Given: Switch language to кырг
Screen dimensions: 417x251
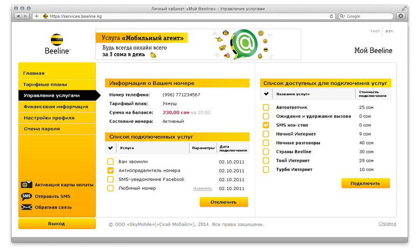Looking at the screenshot, I should tap(375, 31).
